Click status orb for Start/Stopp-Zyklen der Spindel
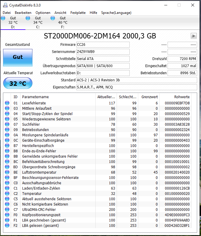 coord(7,114)
